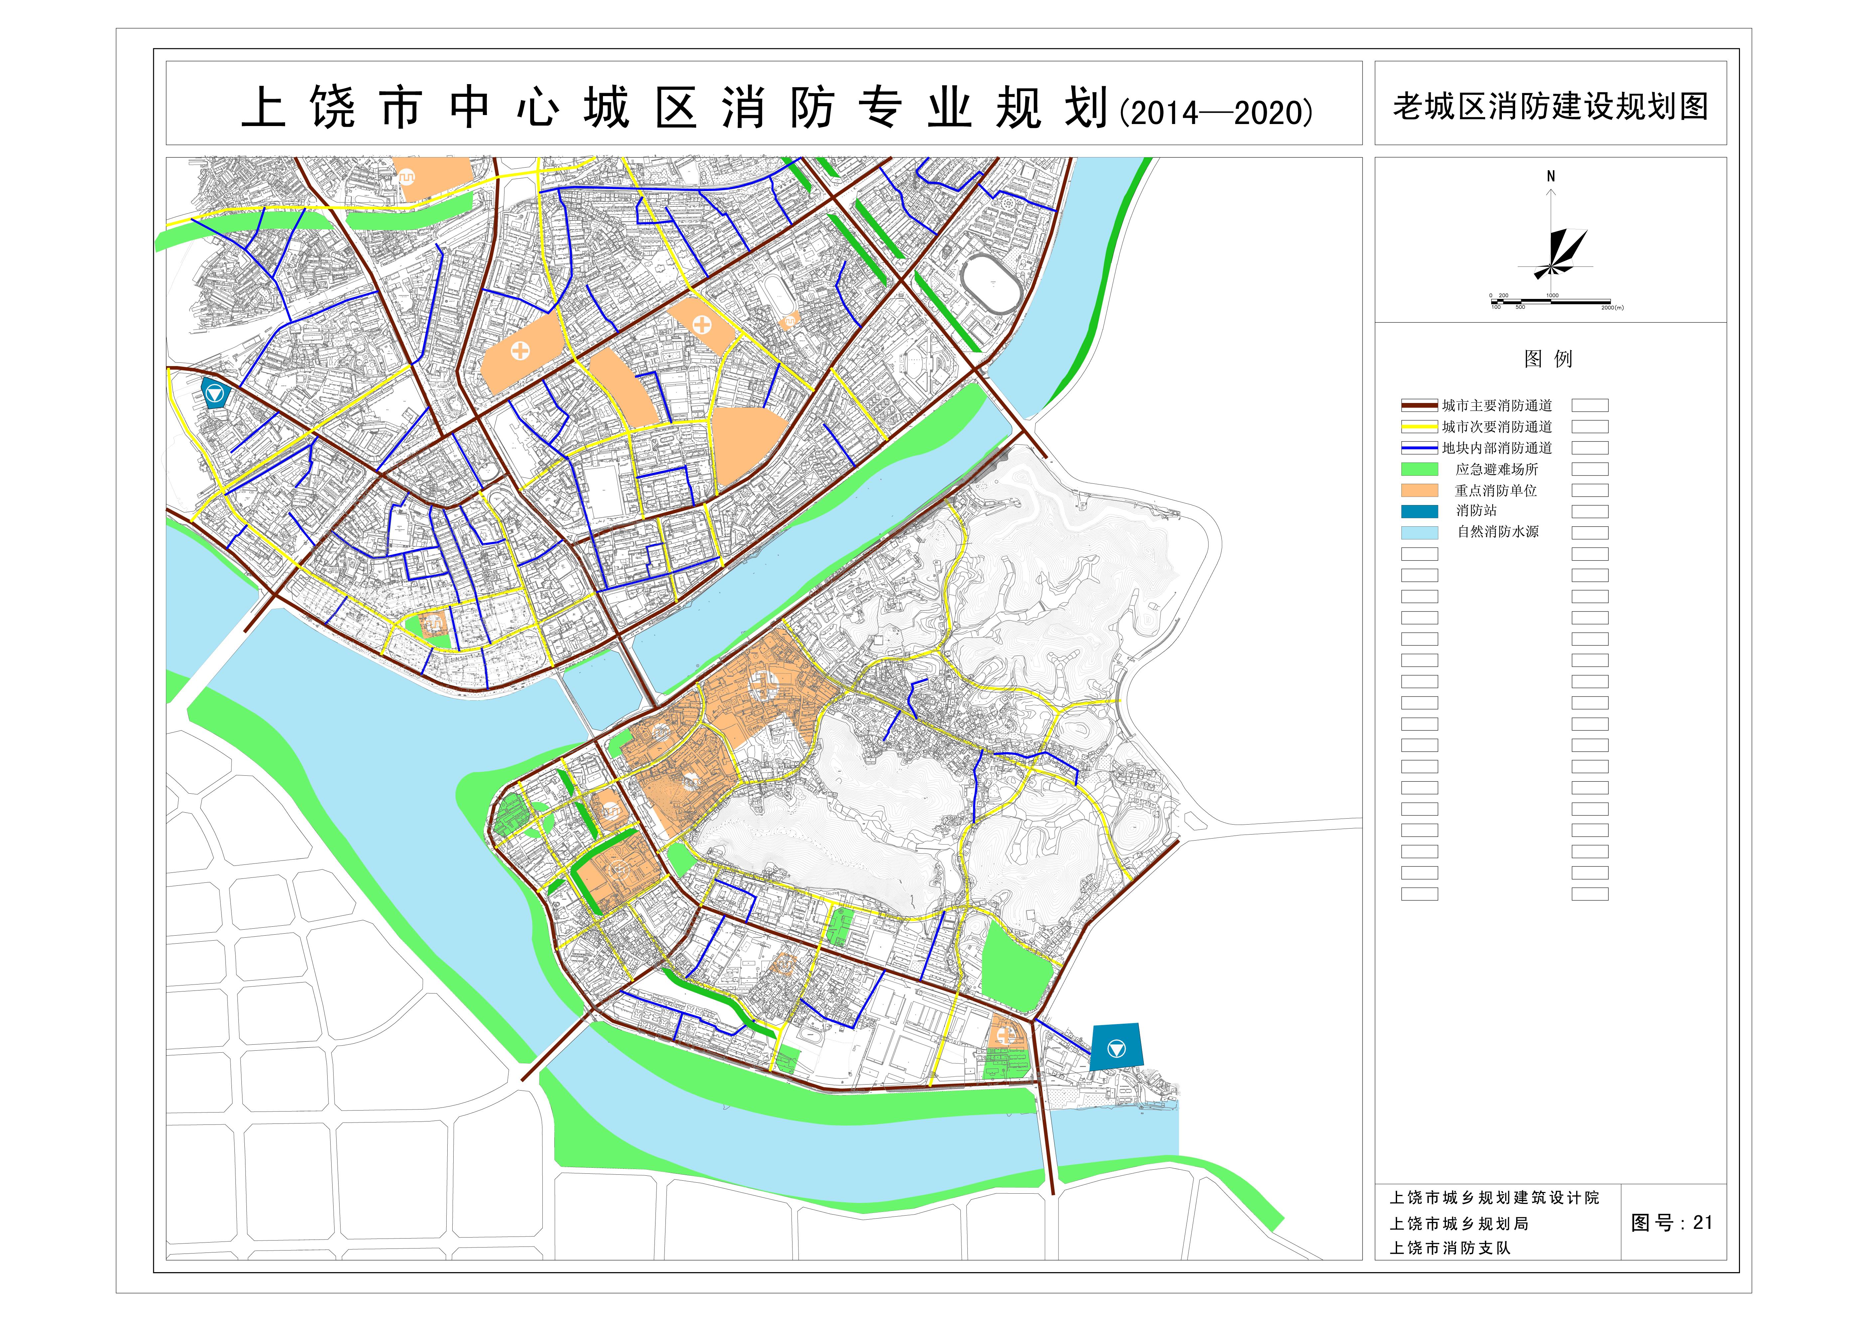Click the credit 上饶市城乡规划建筑设计院
The height and width of the screenshot is (1321, 1868).
click(x=1495, y=1197)
